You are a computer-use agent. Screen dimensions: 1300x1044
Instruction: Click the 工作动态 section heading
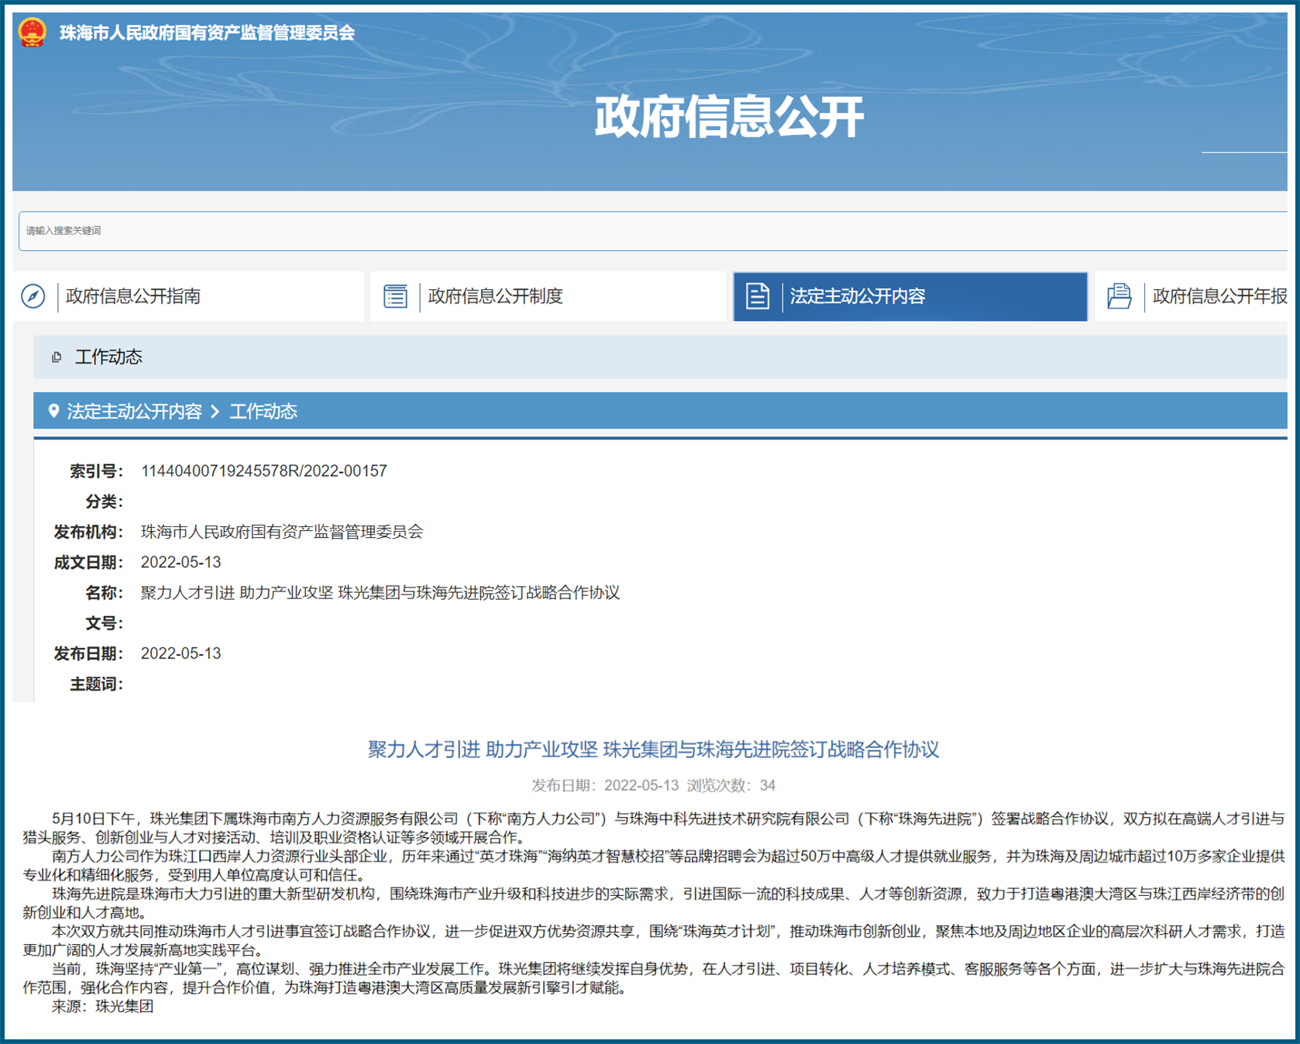click(108, 357)
